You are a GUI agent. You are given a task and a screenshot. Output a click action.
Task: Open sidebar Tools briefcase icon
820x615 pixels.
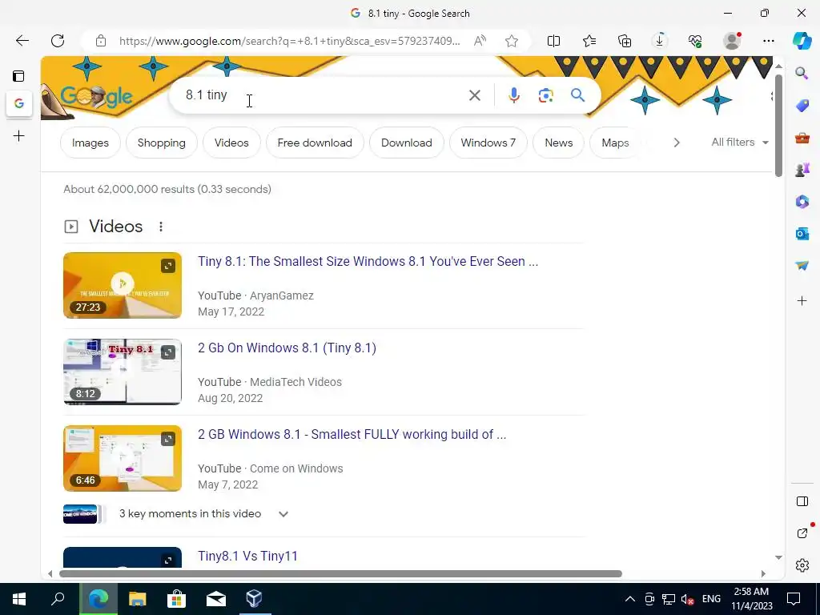[802, 138]
